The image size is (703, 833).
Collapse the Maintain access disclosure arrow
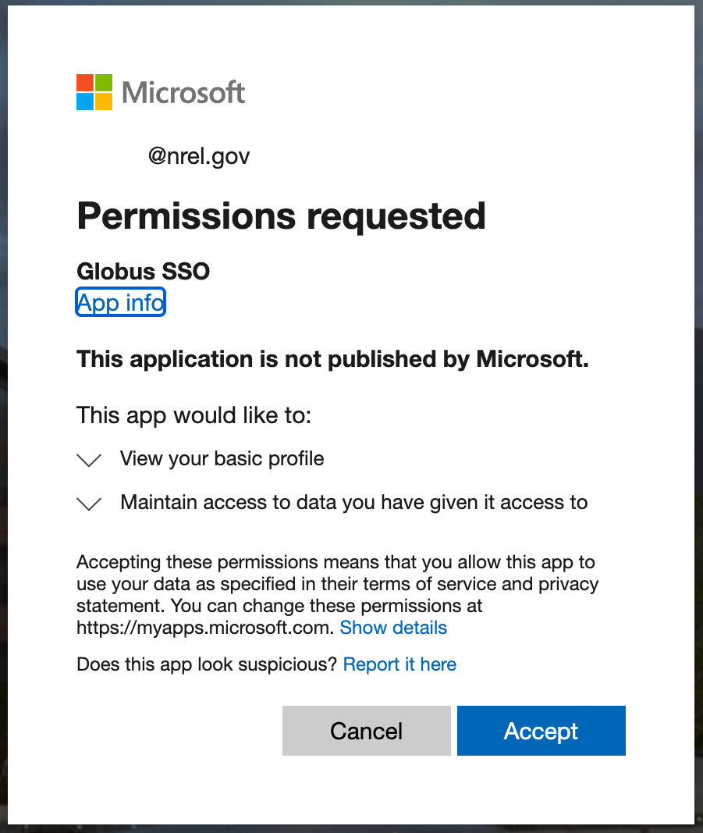tap(89, 504)
